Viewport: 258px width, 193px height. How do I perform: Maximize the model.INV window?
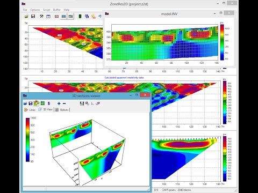[221, 13]
